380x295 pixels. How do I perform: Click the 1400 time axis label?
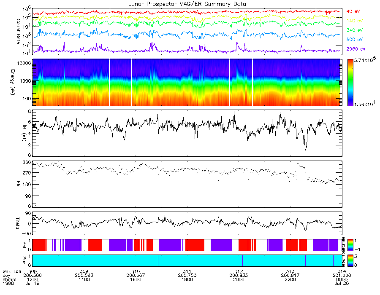pos(84,279)
